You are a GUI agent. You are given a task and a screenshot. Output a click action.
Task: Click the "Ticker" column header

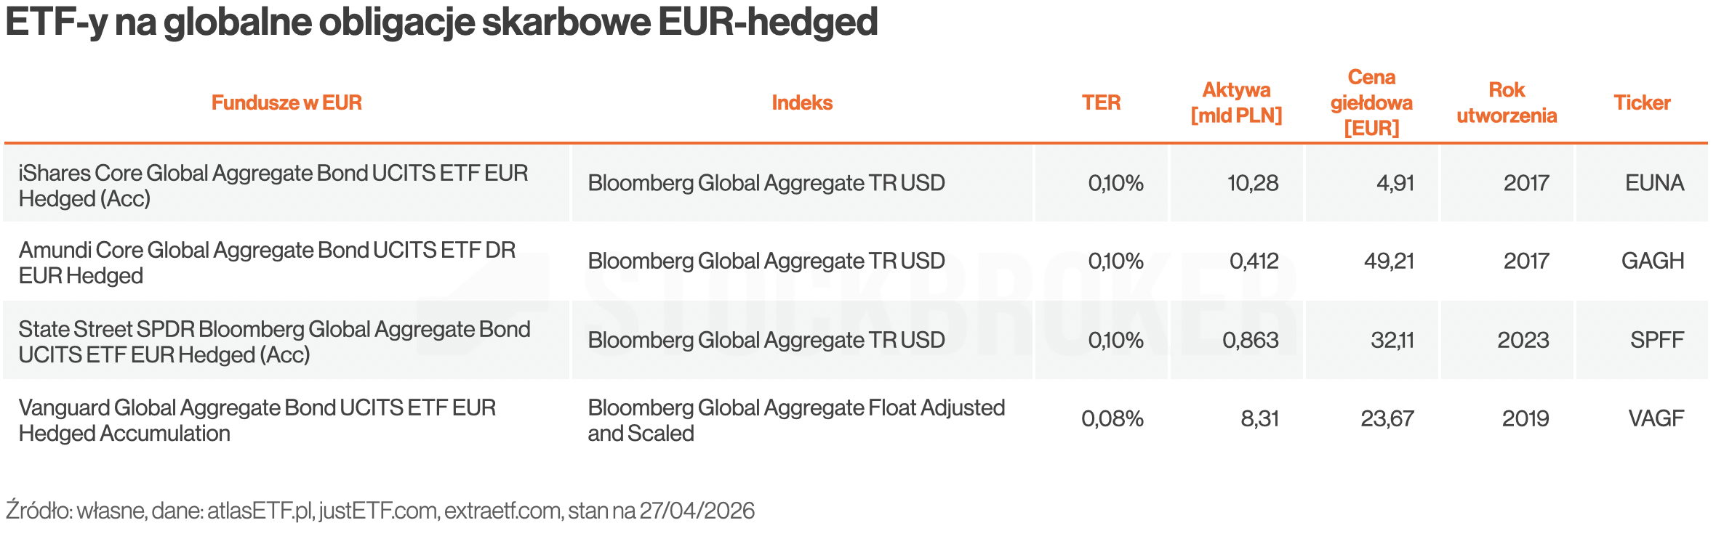[1642, 103]
